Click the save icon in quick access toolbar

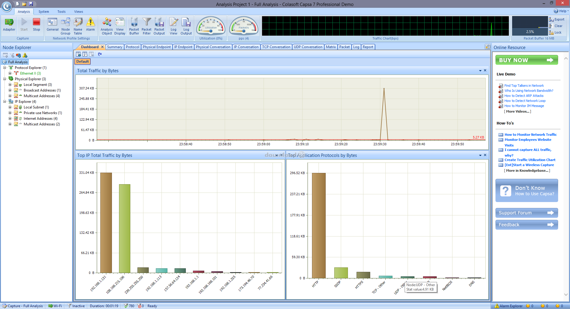(31, 4)
